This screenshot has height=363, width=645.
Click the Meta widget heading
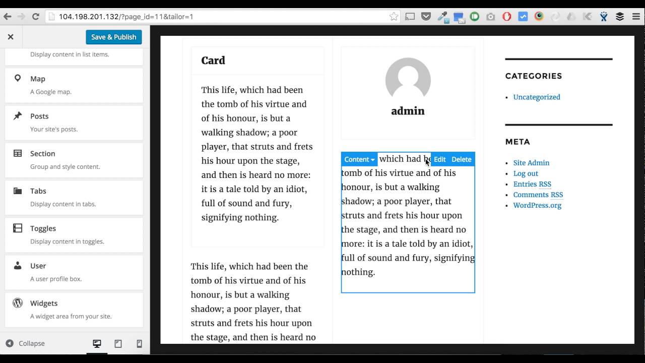click(x=518, y=142)
